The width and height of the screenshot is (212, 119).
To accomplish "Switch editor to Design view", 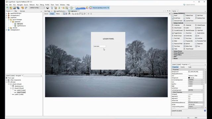I will (x=52, y=14).
